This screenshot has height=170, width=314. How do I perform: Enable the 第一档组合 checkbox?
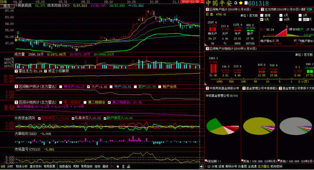[61, 102]
